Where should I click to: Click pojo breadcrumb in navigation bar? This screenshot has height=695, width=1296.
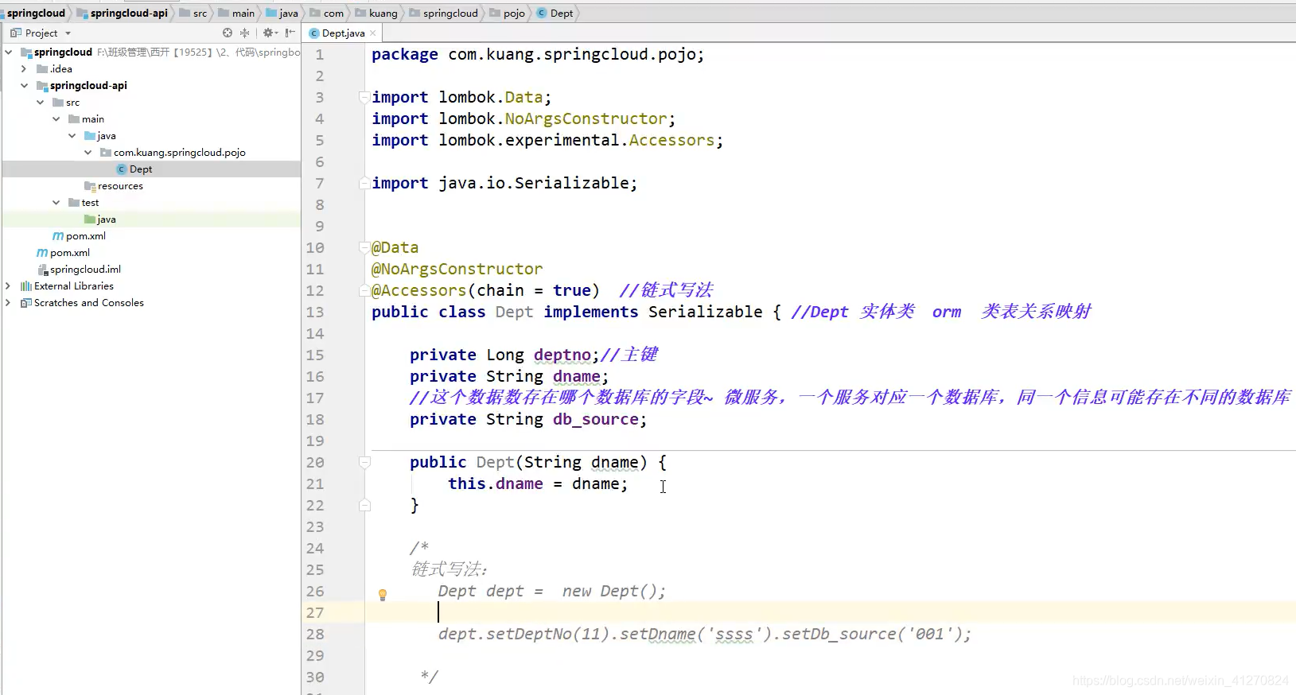click(508, 13)
